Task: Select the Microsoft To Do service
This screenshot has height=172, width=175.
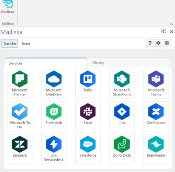Action: pyautogui.click(x=20, y=116)
